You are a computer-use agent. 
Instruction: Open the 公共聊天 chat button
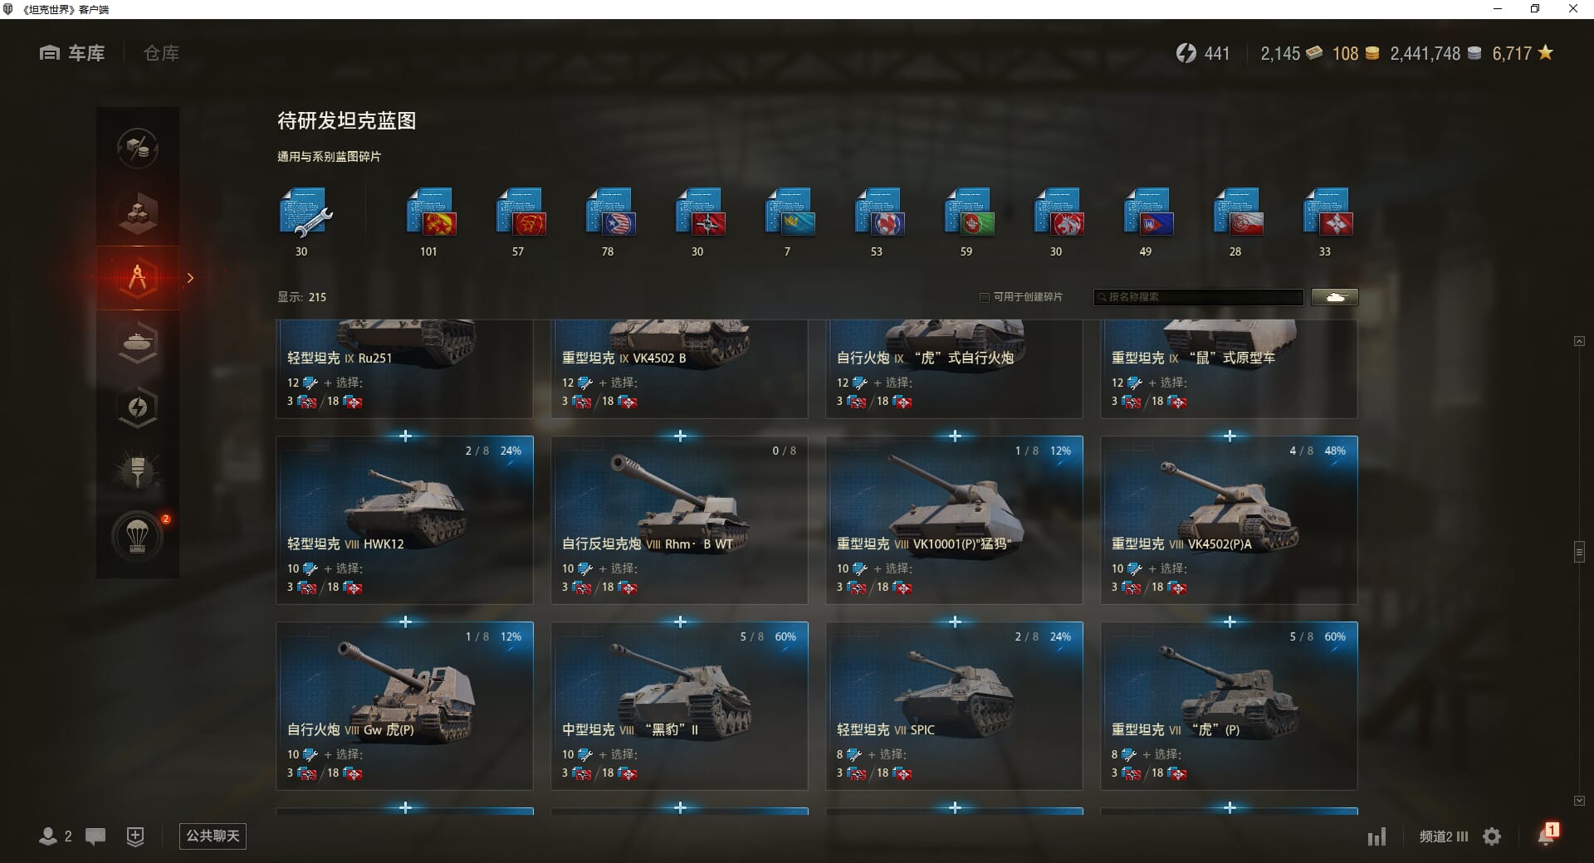click(213, 836)
